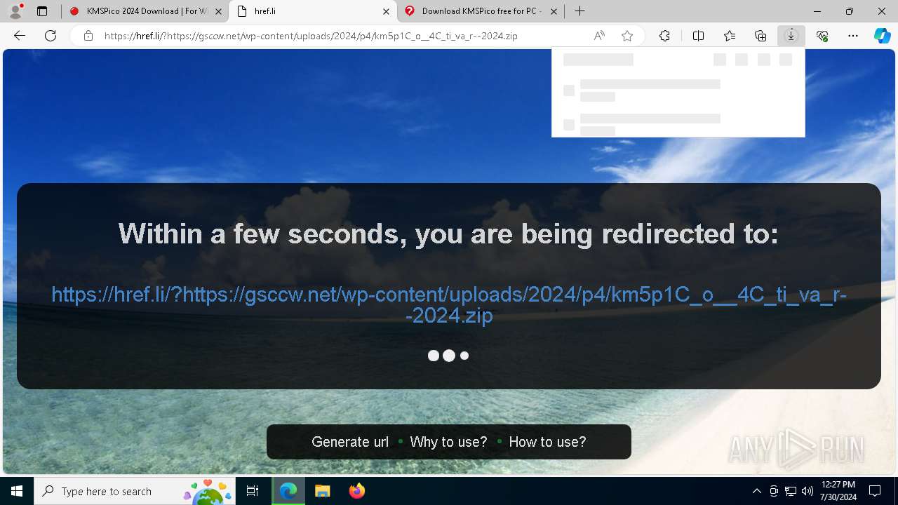Viewport: 898px width, 505px height.
Task: Open the Edge profile icon
Action: [x=15, y=11]
